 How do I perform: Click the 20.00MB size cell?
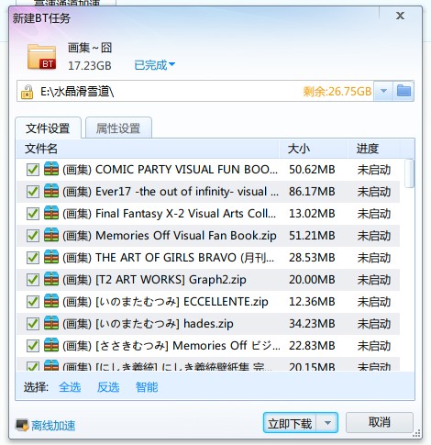(x=312, y=280)
